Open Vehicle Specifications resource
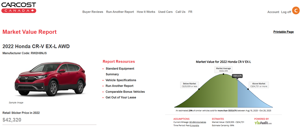The image size is (301, 128). coord(121,80)
